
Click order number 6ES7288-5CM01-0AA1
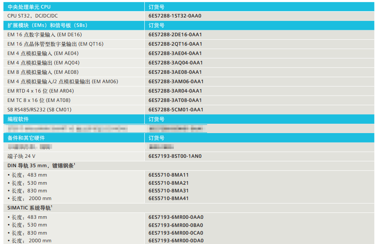click(176, 110)
